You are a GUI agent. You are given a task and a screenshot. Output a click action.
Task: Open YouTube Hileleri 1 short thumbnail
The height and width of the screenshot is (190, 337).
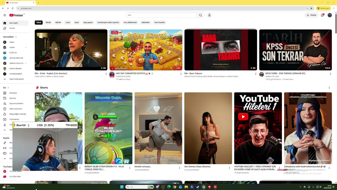pyautogui.click(x=258, y=128)
